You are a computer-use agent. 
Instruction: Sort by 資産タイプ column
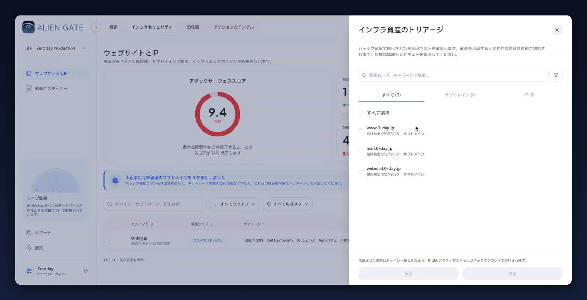click(x=202, y=224)
